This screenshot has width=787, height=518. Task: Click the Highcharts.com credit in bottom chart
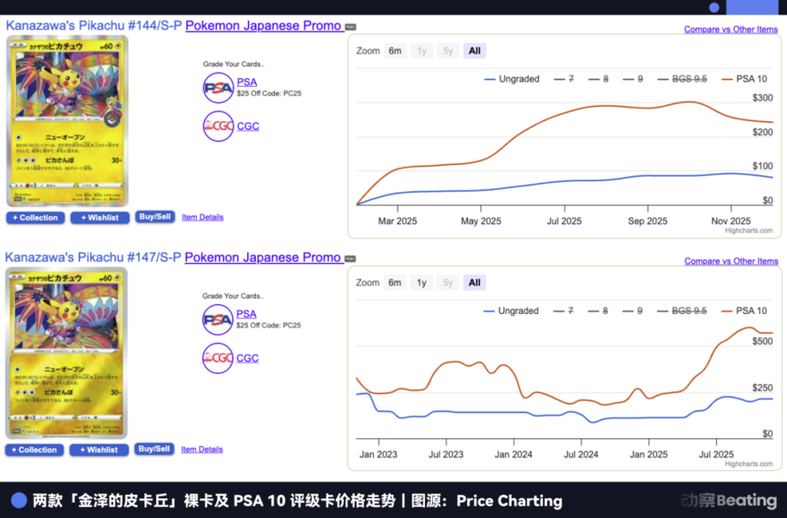748,464
